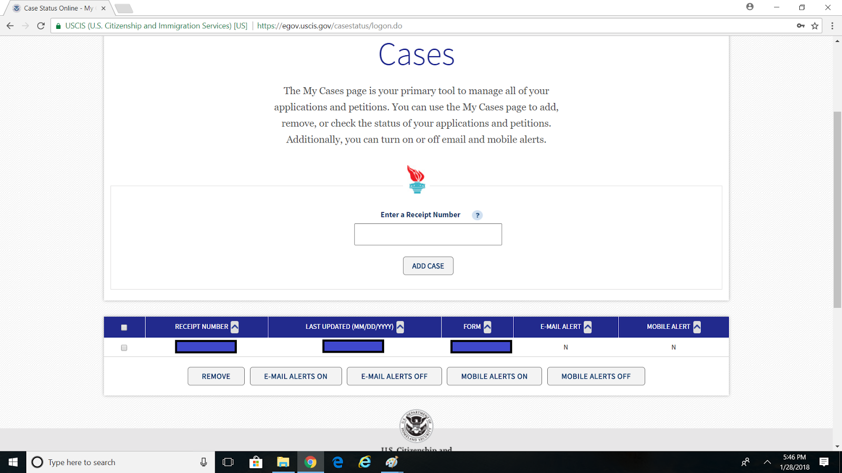The height and width of the screenshot is (473, 842).
Task: Open a new browser tab
Action: point(124,8)
